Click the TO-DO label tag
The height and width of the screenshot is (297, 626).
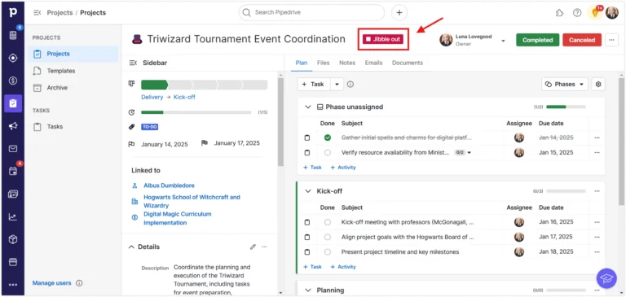pyautogui.click(x=150, y=127)
